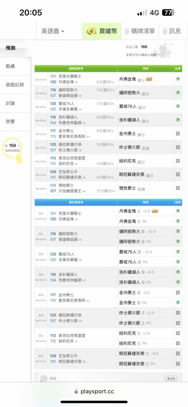Image resolution: width=188 pixels, height=407 pixels.
Task: Open the 黃建鑫 user dropdown
Action: point(53,31)
